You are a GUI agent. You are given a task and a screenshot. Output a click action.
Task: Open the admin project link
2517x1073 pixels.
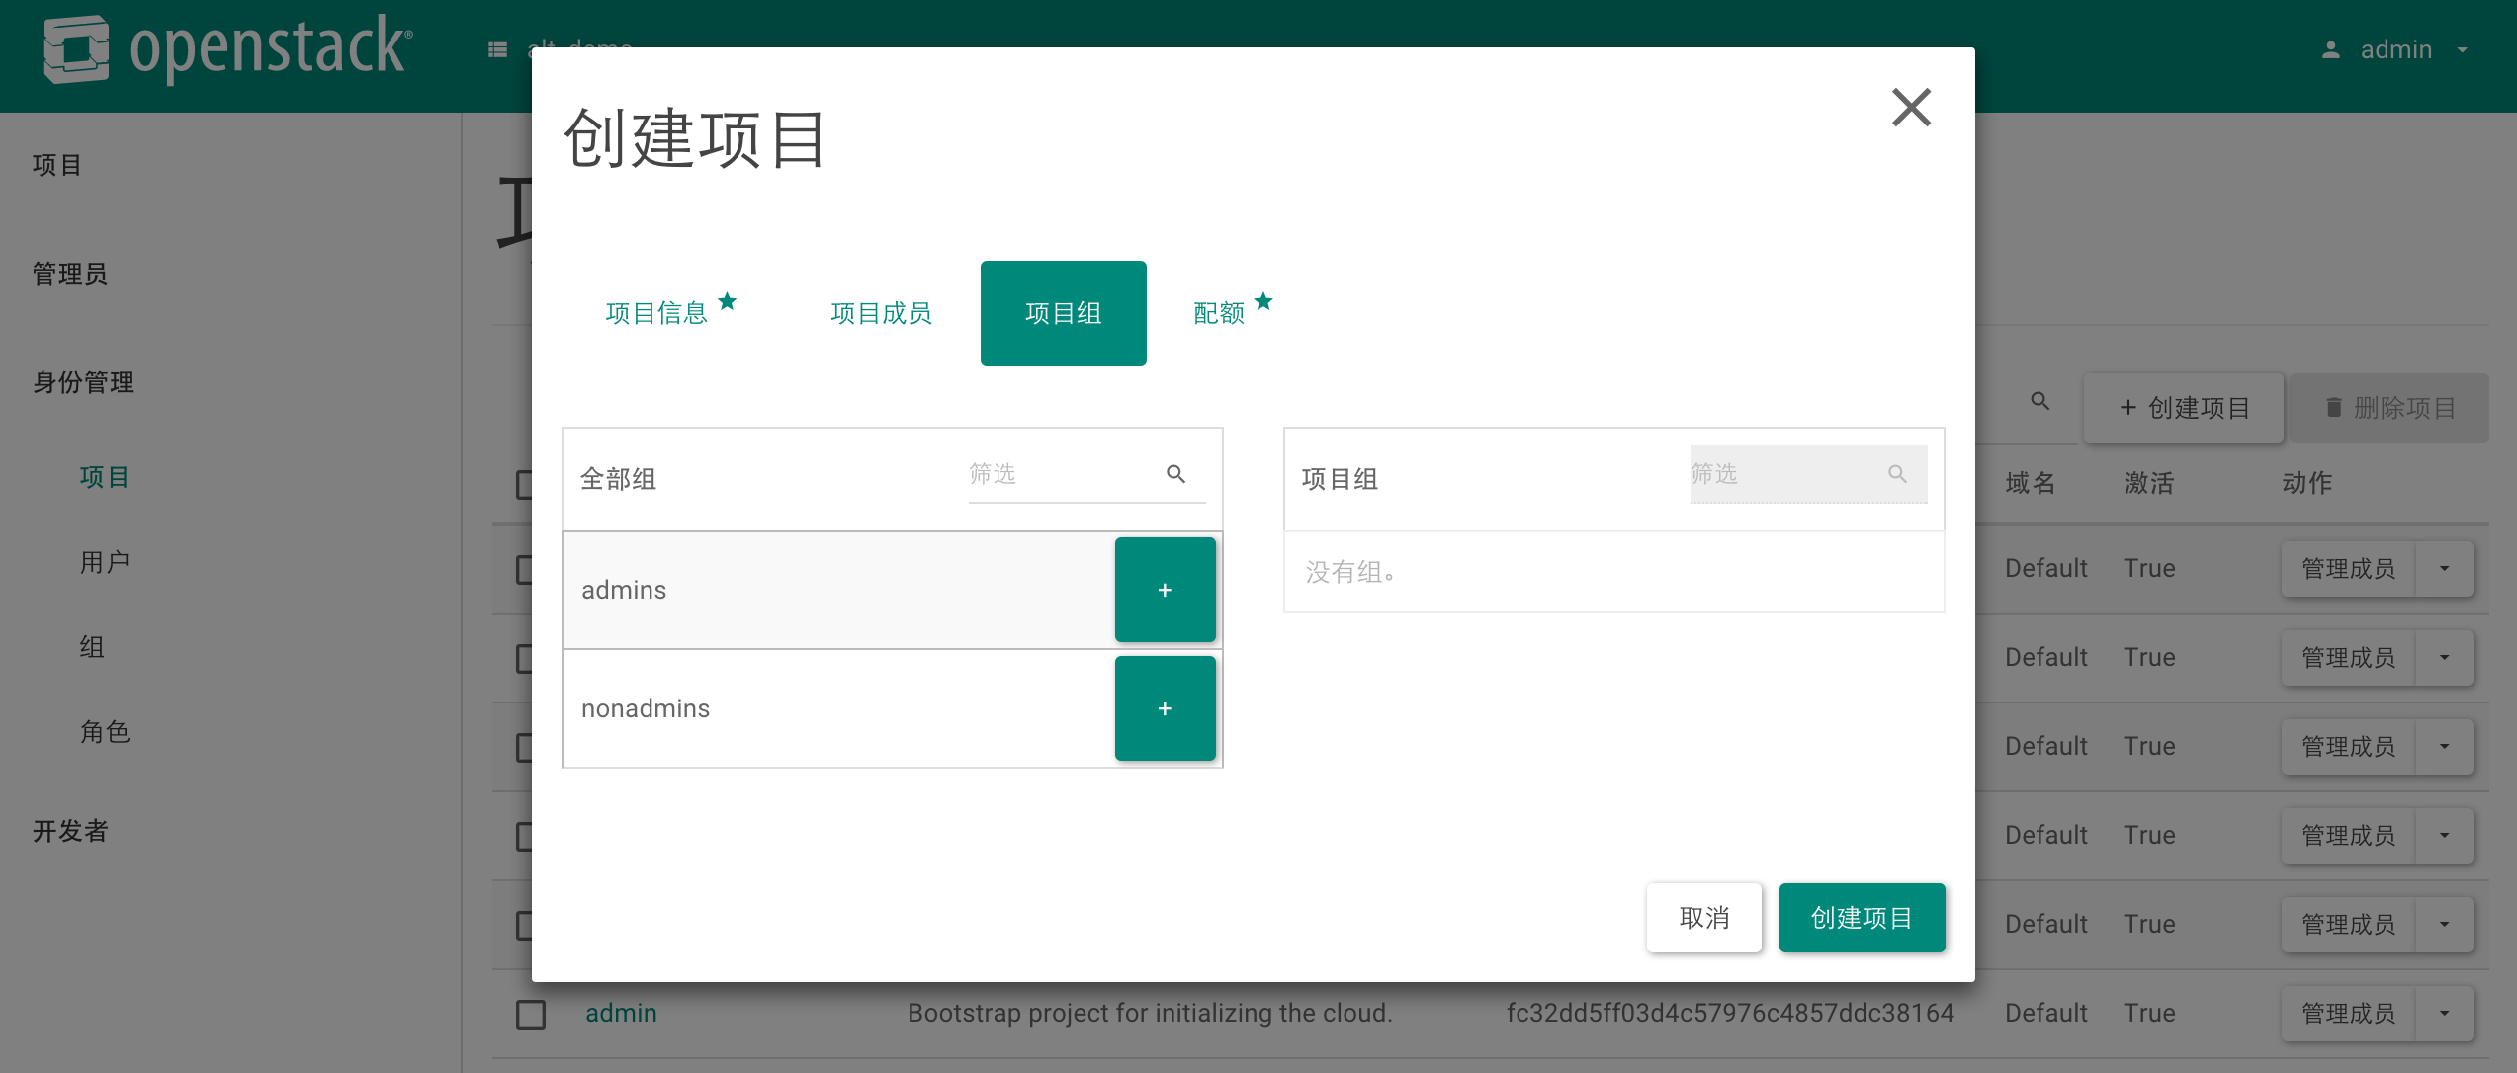click(621, 1013)
